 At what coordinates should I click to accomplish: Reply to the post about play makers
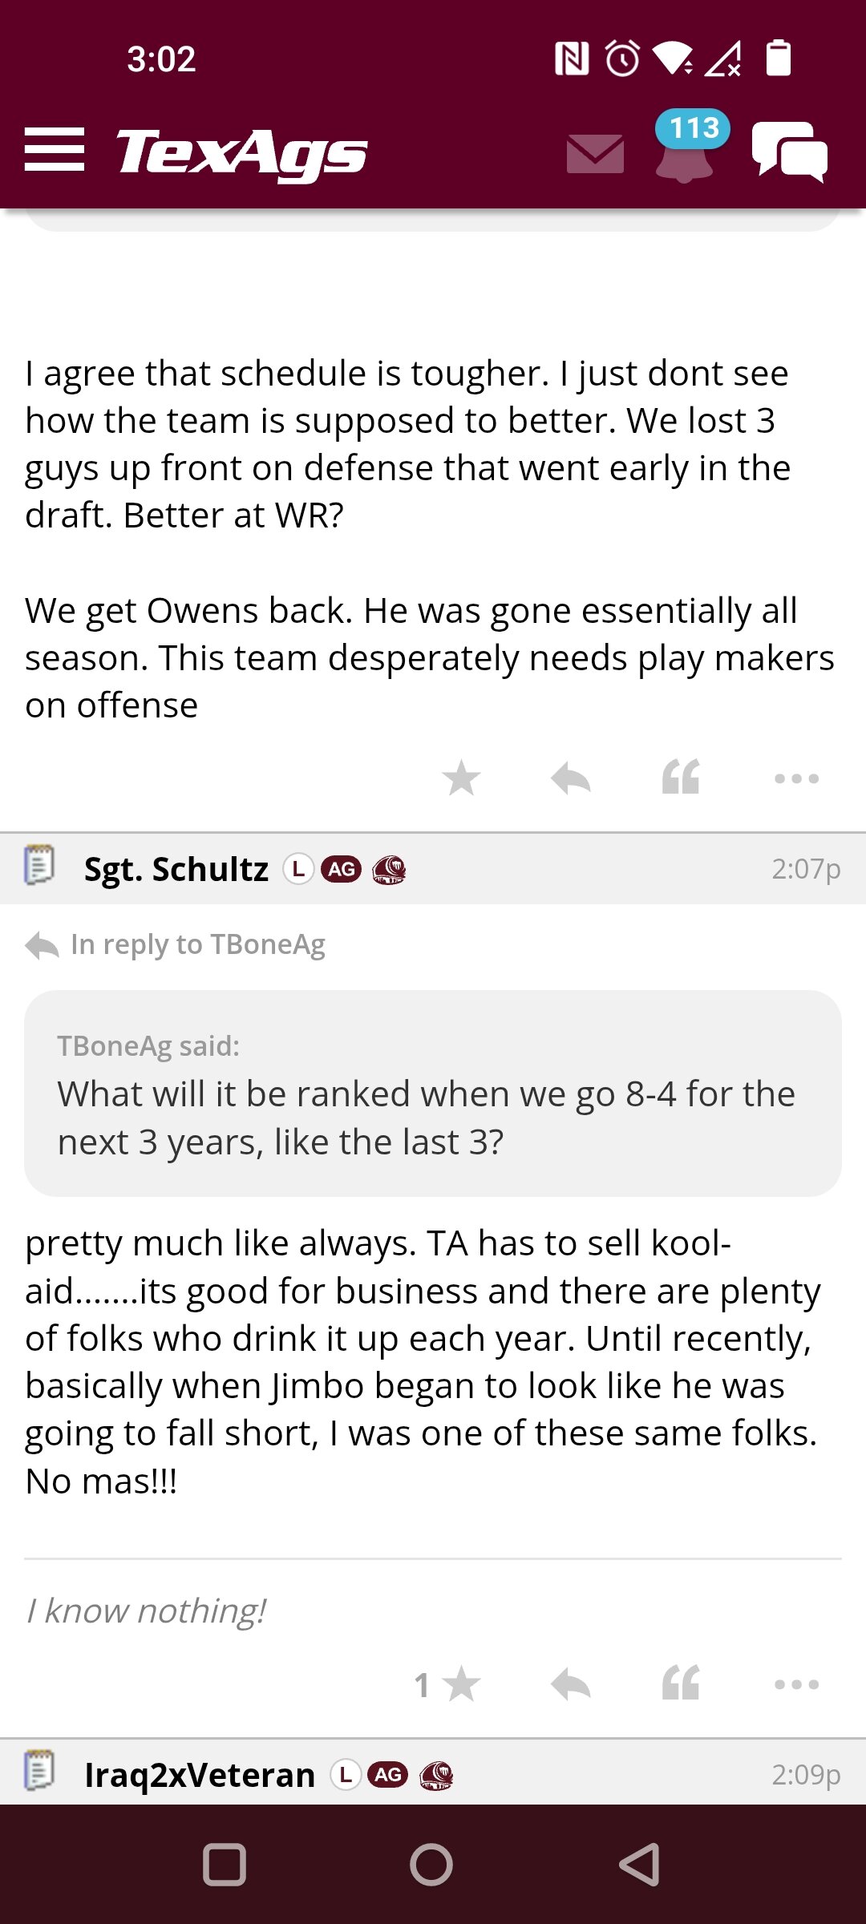[x=571, y=778]
